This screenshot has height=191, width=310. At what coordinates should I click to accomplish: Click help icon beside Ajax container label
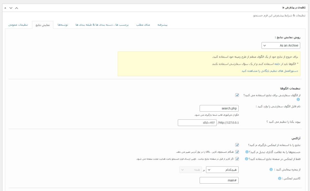[279, 178]
